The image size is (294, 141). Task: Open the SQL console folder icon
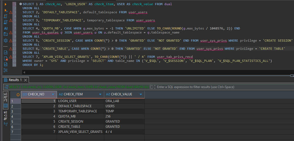(6, 34)
